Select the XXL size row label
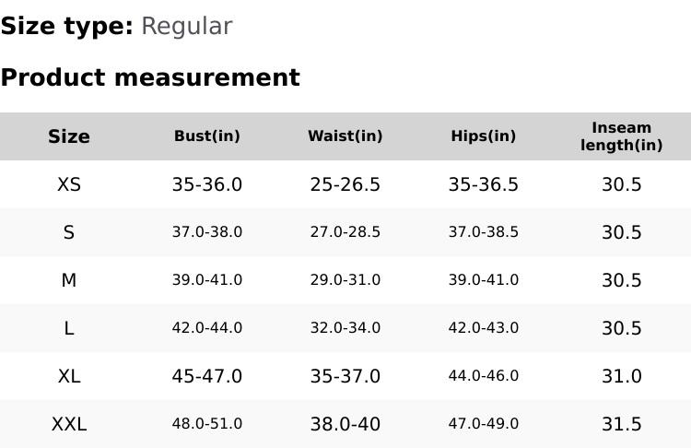Image resolution: width=691 pixels, height=448 pixels. (x=69, y=424)
